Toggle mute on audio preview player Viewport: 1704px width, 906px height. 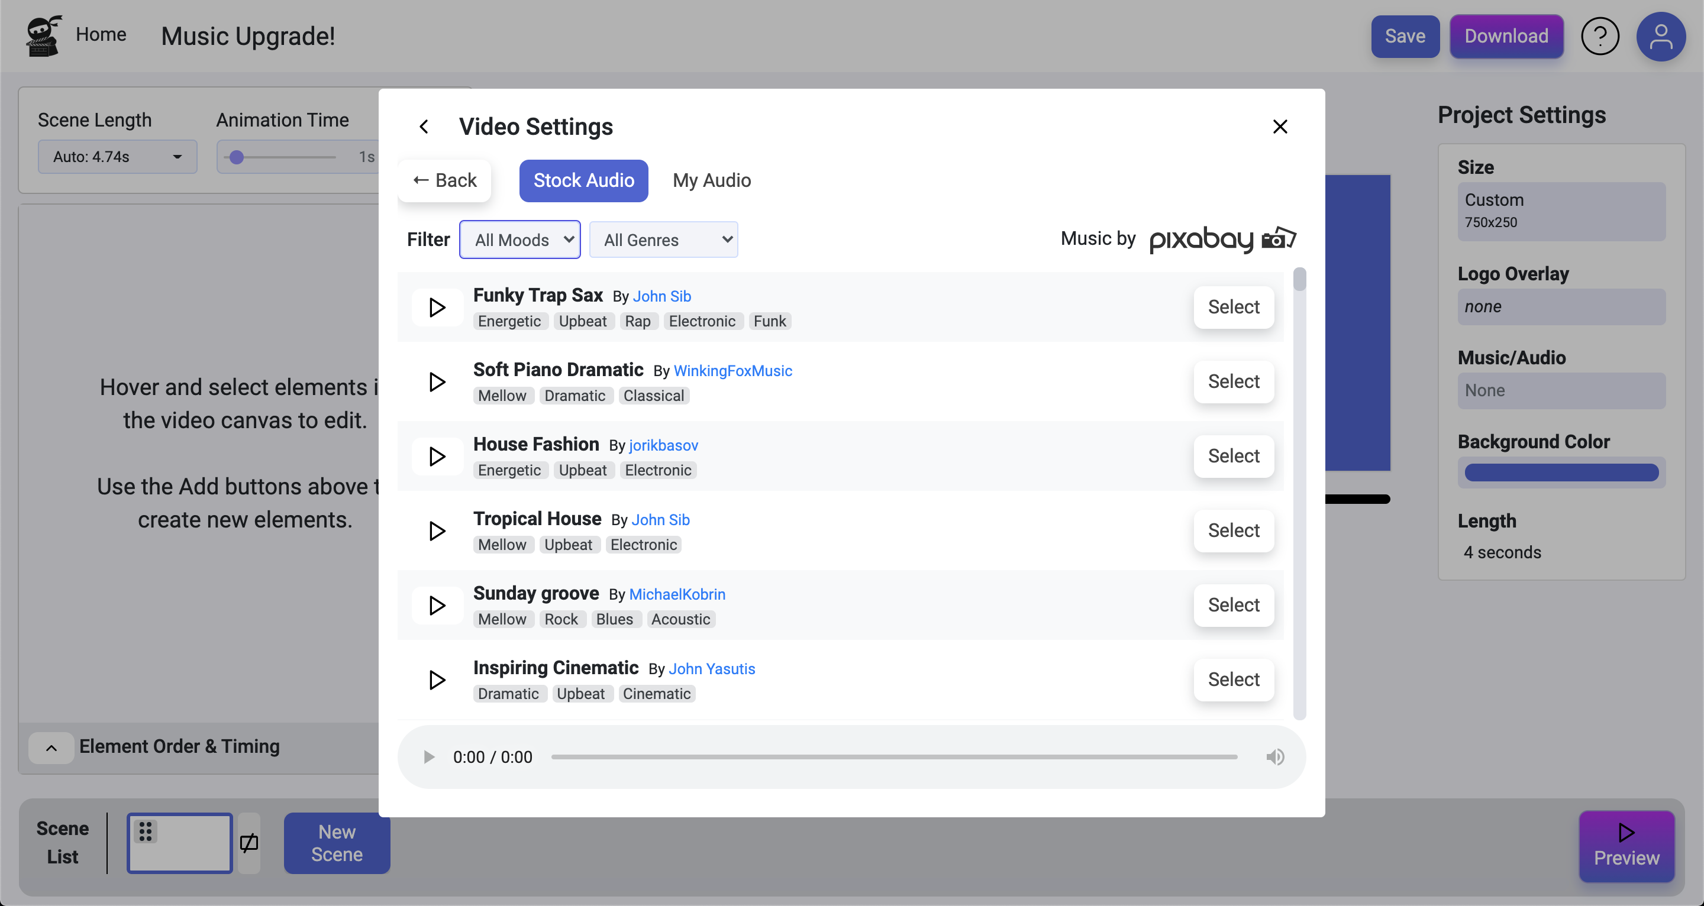click(1273, 756)
